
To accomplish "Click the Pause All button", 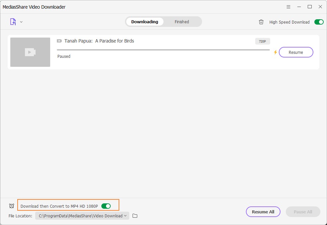I will 303,212.
